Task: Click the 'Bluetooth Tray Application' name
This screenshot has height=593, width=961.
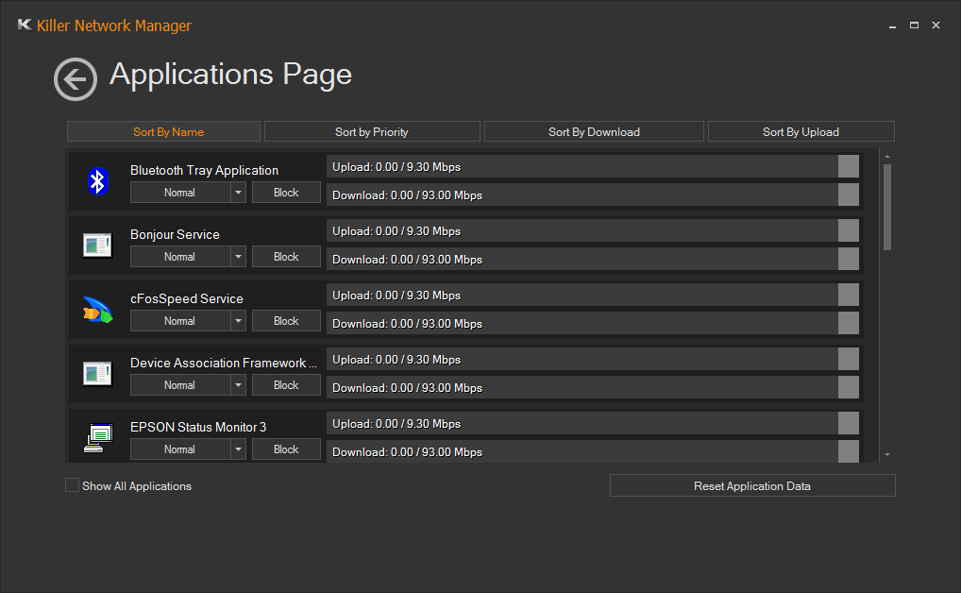Action: coord(204,171)
